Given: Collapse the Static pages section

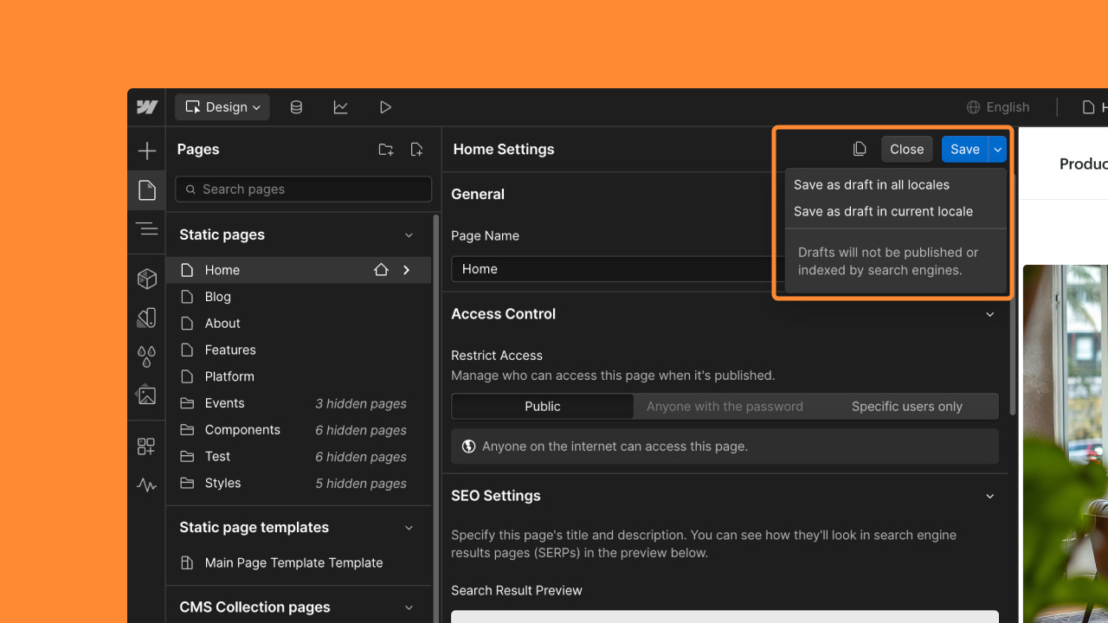Looking at the screenshot, I should (409, 234).
